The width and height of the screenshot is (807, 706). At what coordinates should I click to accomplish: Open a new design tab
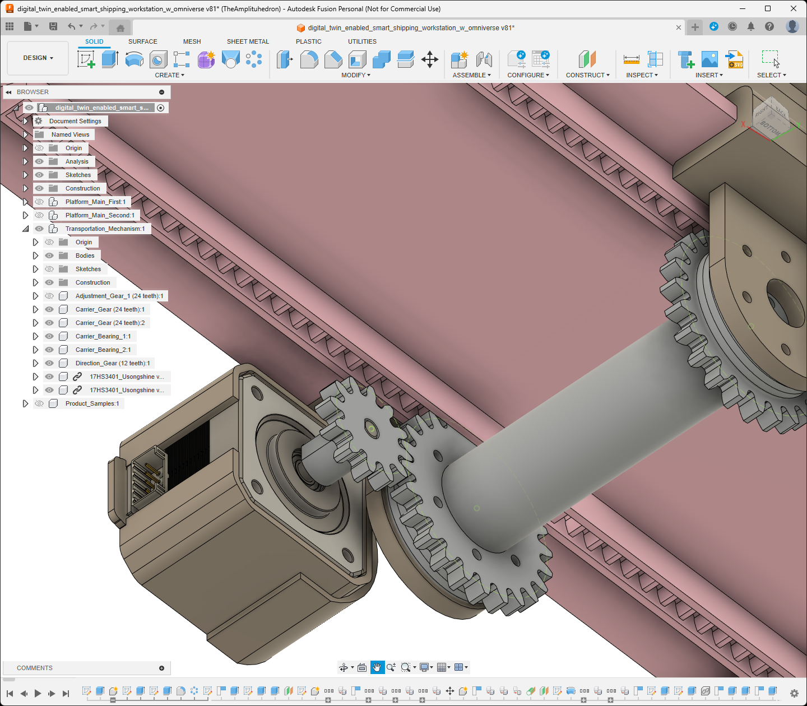(695, 27)
